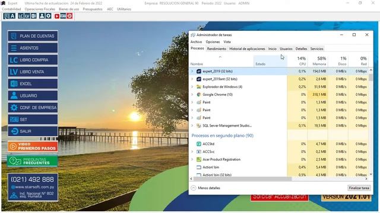Open Libro Compra sidebar button
Viewport: 380px width, 213px height.
coord(33,60)
